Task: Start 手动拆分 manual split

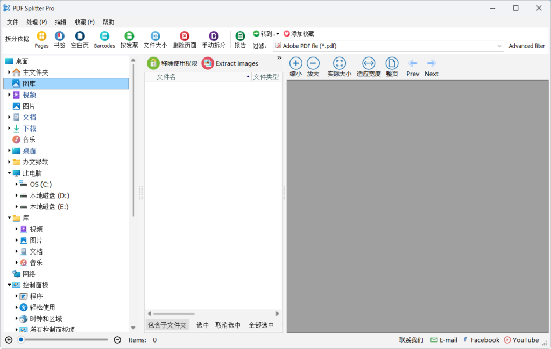Action: point(214,40)
